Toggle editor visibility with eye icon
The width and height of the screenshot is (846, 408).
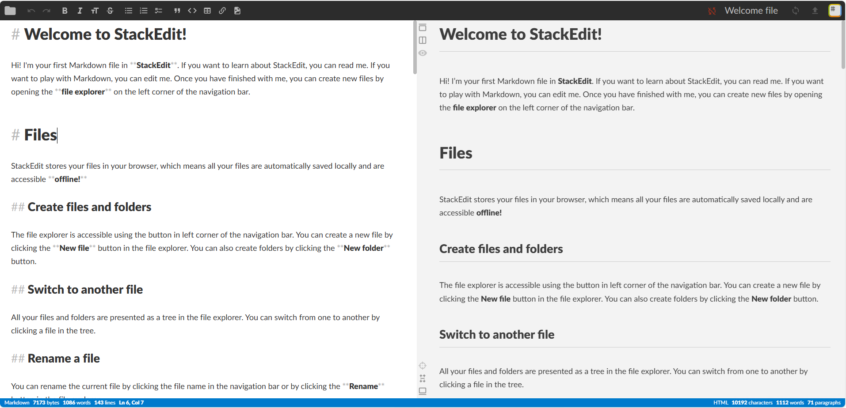423,53
